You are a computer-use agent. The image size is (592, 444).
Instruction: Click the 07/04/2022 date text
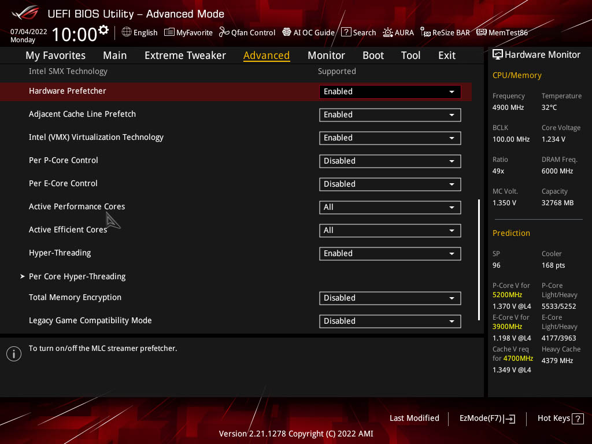click(x=29, y=32)
